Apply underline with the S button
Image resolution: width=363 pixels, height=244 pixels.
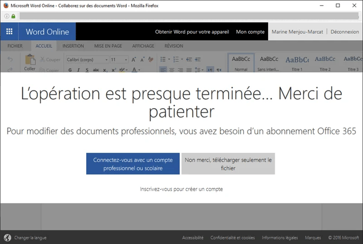[87, 70]
